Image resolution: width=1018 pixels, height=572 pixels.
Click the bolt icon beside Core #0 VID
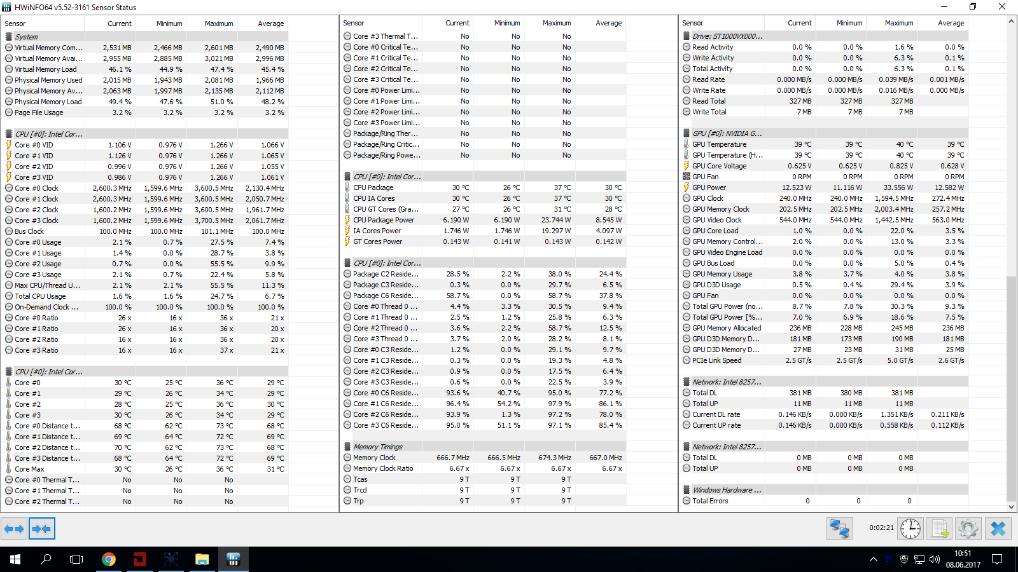9,145
